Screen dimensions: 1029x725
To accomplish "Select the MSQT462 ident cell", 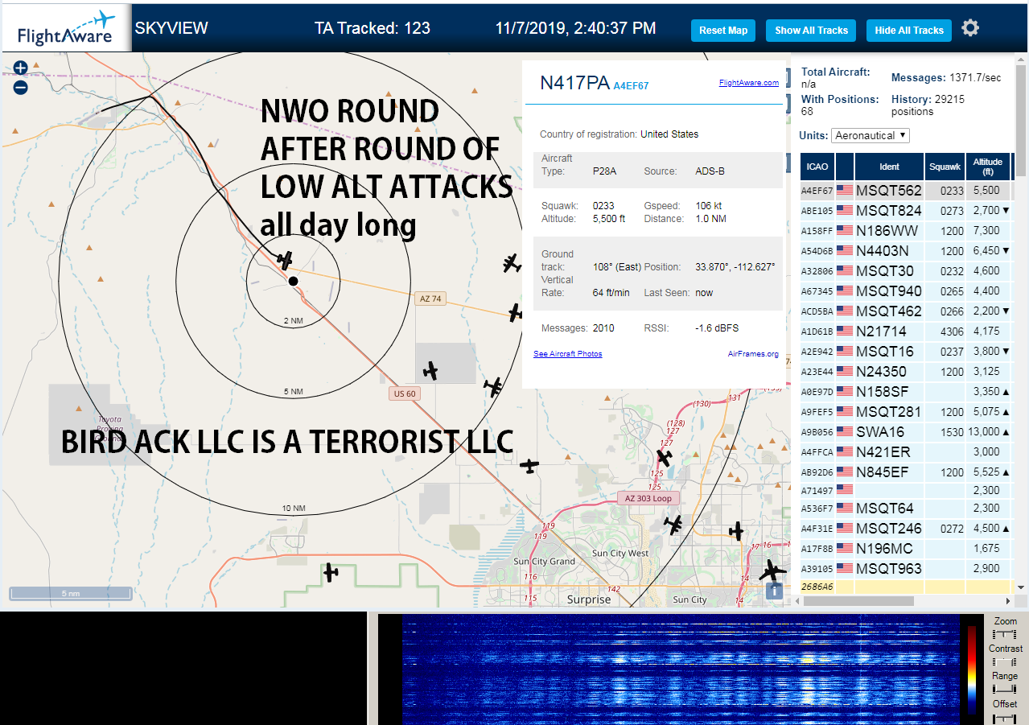I will click(x=889, y=311).
